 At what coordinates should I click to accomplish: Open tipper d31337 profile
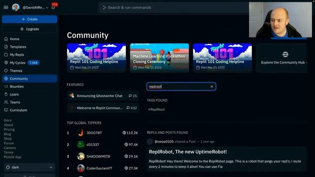93,145
